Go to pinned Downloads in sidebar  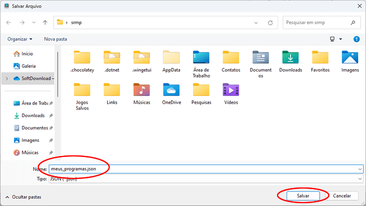pos(29,115)
